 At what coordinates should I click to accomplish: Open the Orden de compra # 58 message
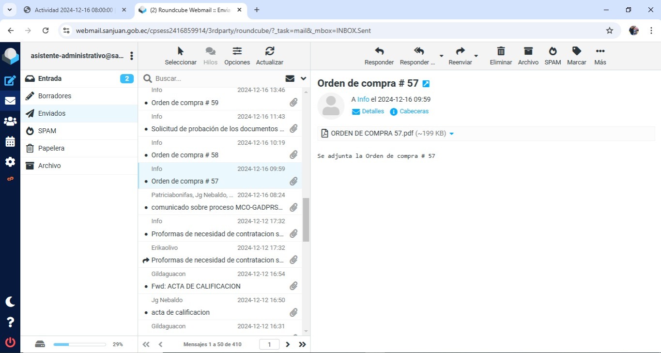coord(185,155)
